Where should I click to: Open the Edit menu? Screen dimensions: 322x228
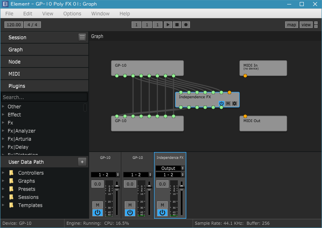click(28, 13)
